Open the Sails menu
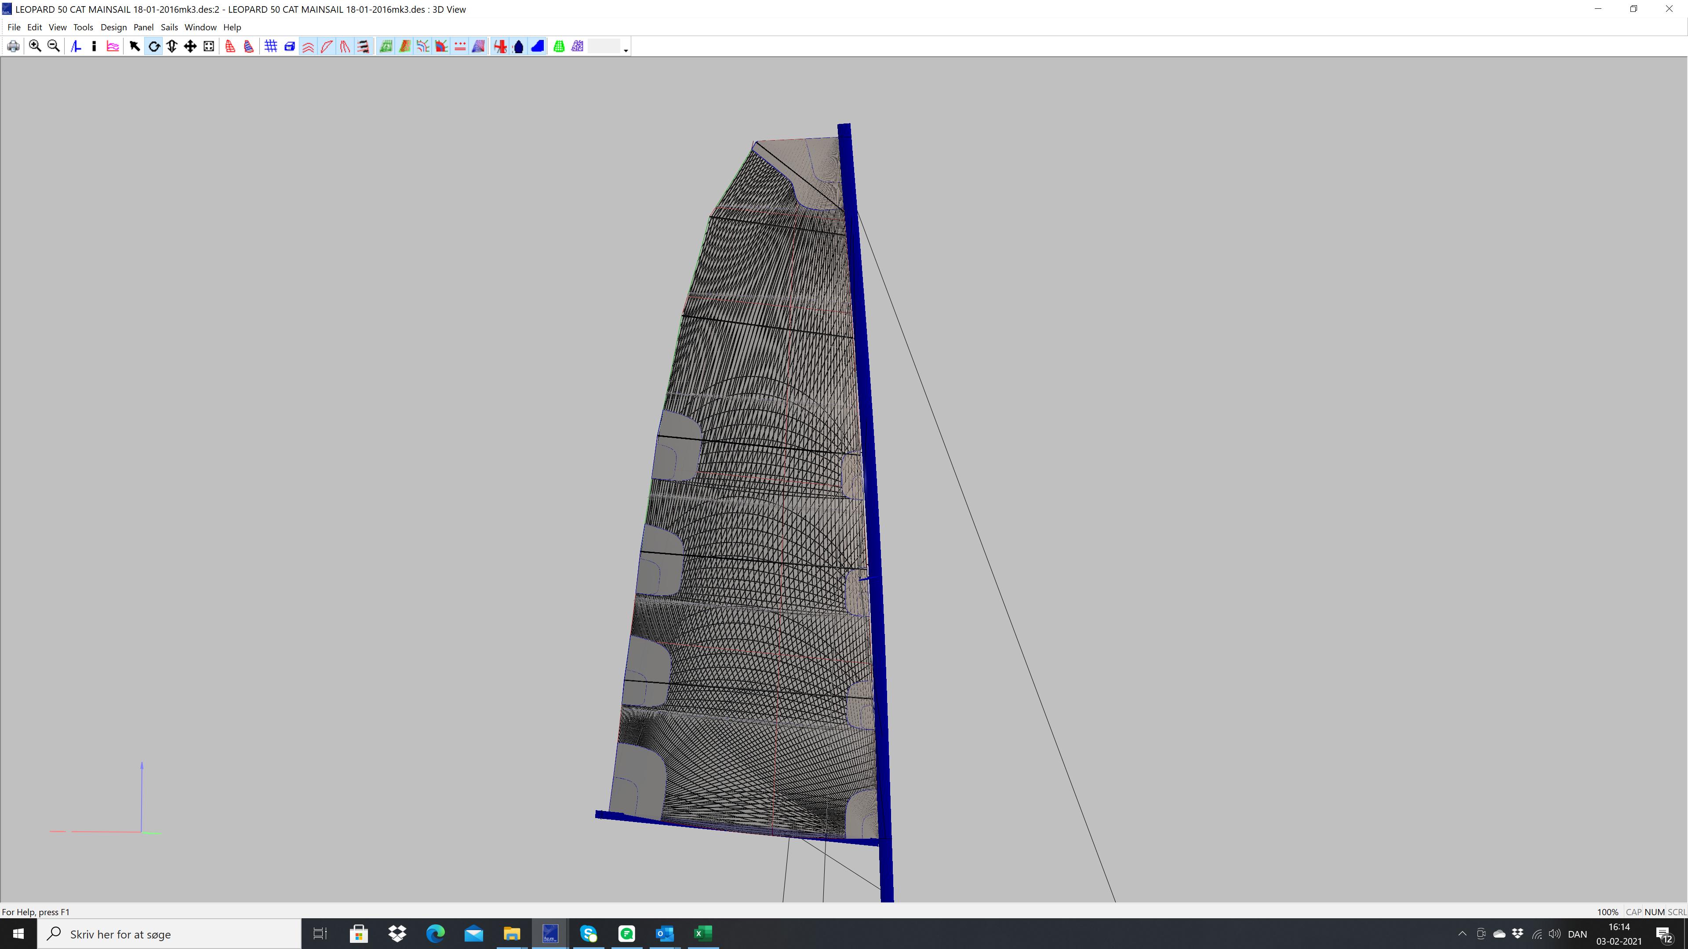Screen dimensions: 1688x949 click(x=169, y=27)
